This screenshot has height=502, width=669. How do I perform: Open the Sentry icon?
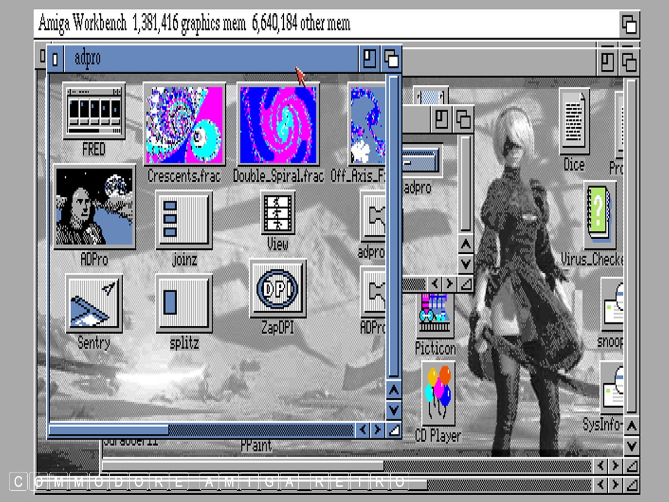94,304
